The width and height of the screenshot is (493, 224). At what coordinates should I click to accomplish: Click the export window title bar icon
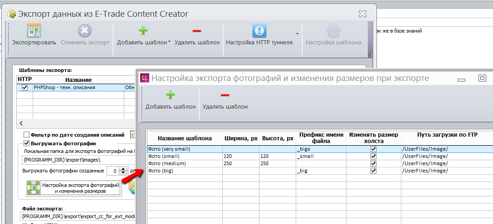click(x=11, y=14)
